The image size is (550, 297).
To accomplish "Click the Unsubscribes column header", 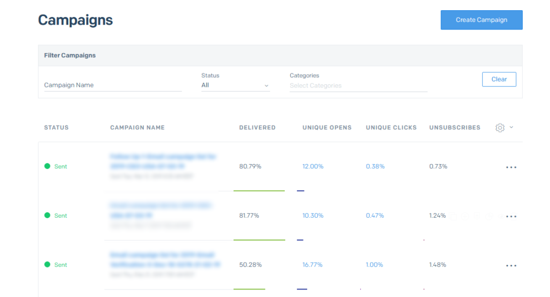I will click(x=454, y=128).
